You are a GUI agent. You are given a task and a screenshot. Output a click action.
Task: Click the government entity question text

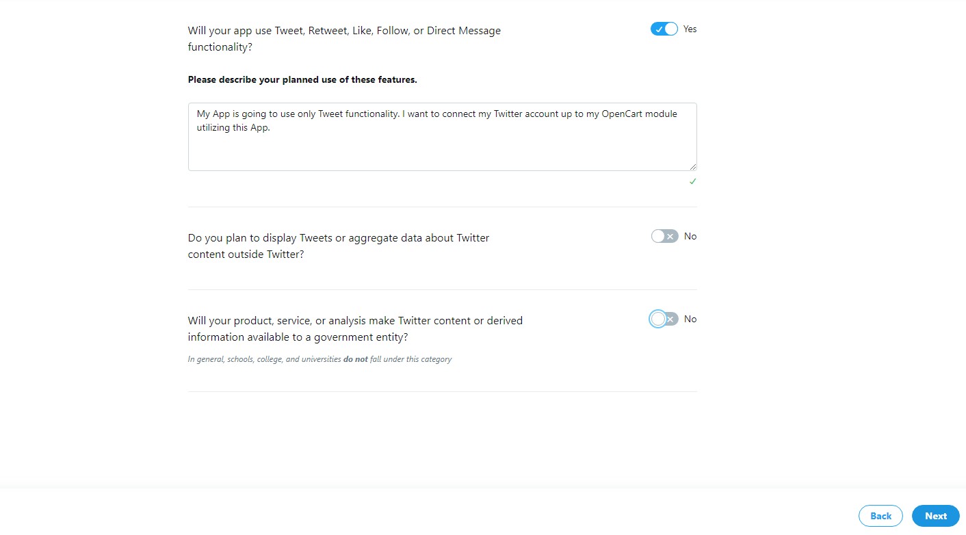tap(355, 329)
